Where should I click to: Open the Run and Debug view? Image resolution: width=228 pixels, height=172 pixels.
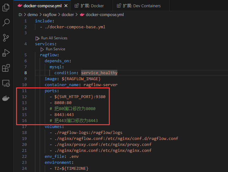pos(6,53)
